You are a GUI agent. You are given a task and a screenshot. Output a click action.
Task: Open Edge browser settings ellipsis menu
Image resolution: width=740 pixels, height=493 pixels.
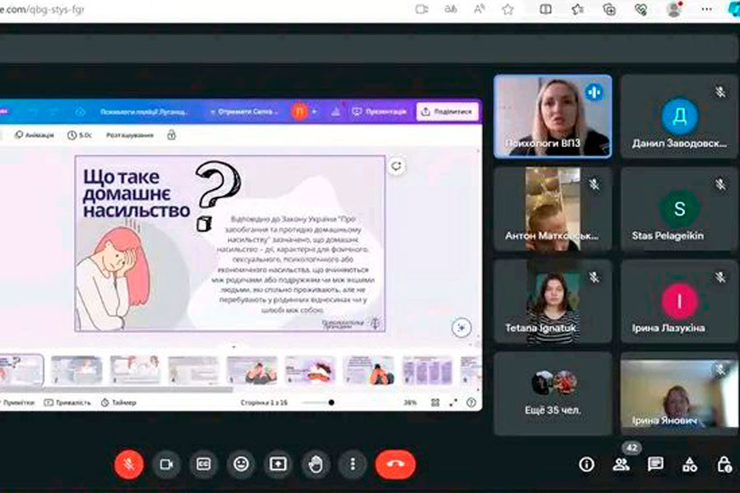pyautogui.click(x=706, y=9)
